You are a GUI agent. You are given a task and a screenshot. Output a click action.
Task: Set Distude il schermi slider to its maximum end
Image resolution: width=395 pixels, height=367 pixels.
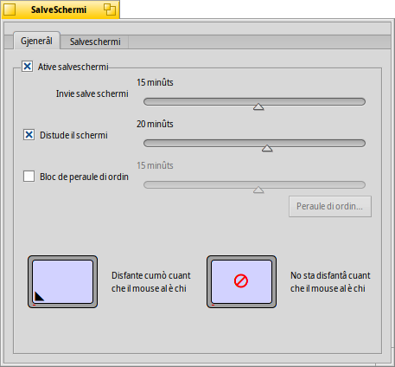click(x=364, y=143)
